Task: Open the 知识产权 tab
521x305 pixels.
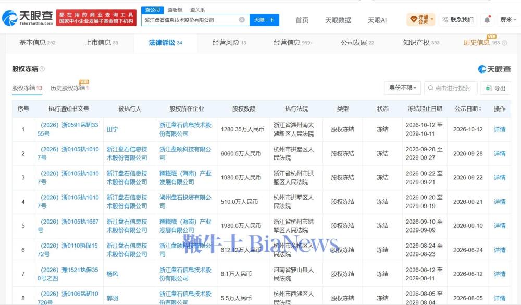Action: 421,43
